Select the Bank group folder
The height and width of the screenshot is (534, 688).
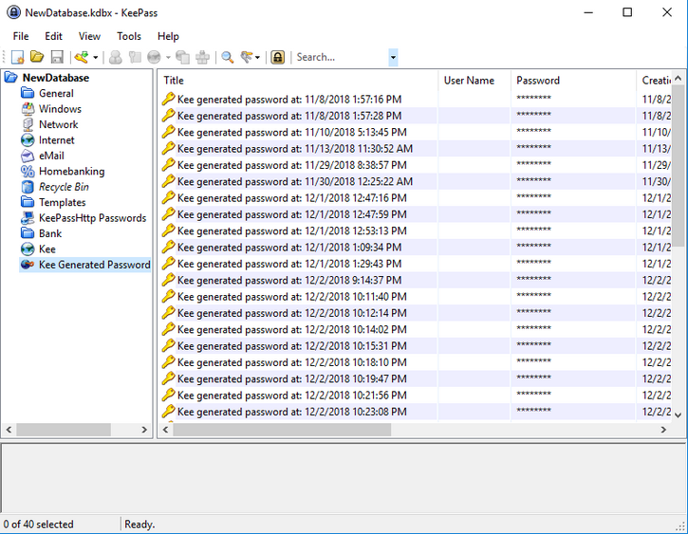50,233
